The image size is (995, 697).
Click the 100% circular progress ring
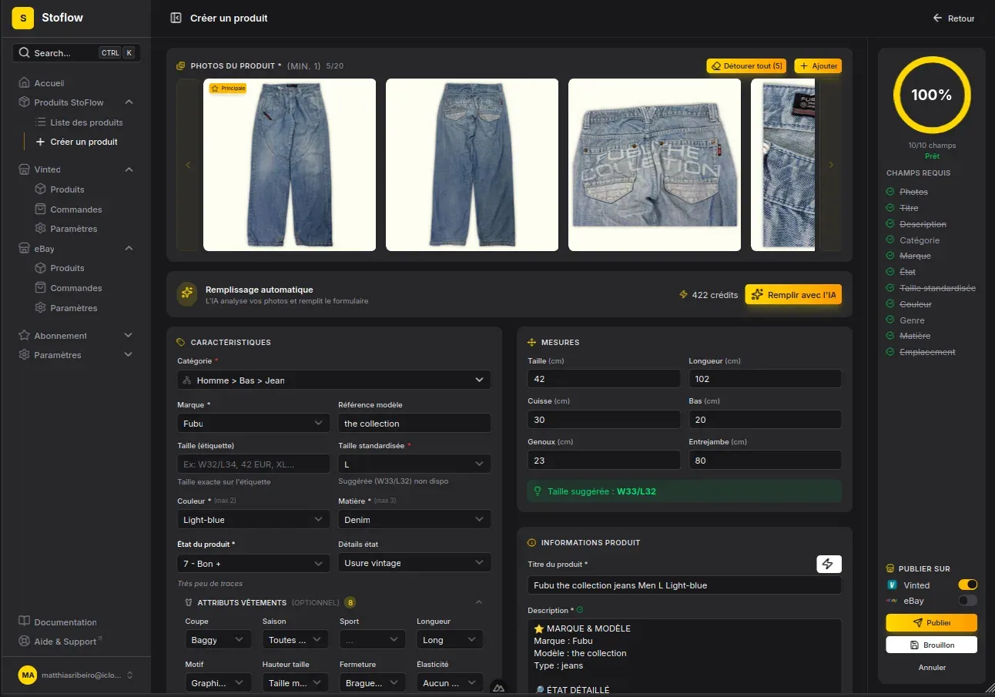[932, 96]
